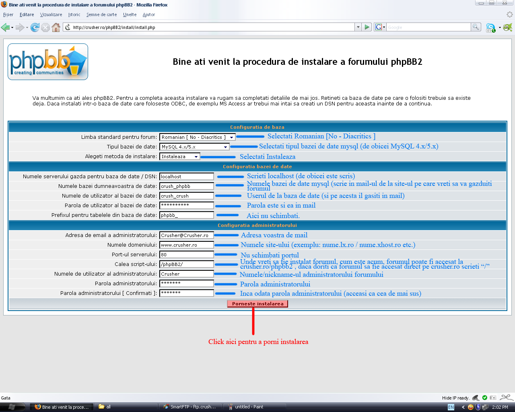The height and width of the screenshot is (412, 515).
Task: Click the table prefix field (phpbb_)
Action: (x=187, y=215)
